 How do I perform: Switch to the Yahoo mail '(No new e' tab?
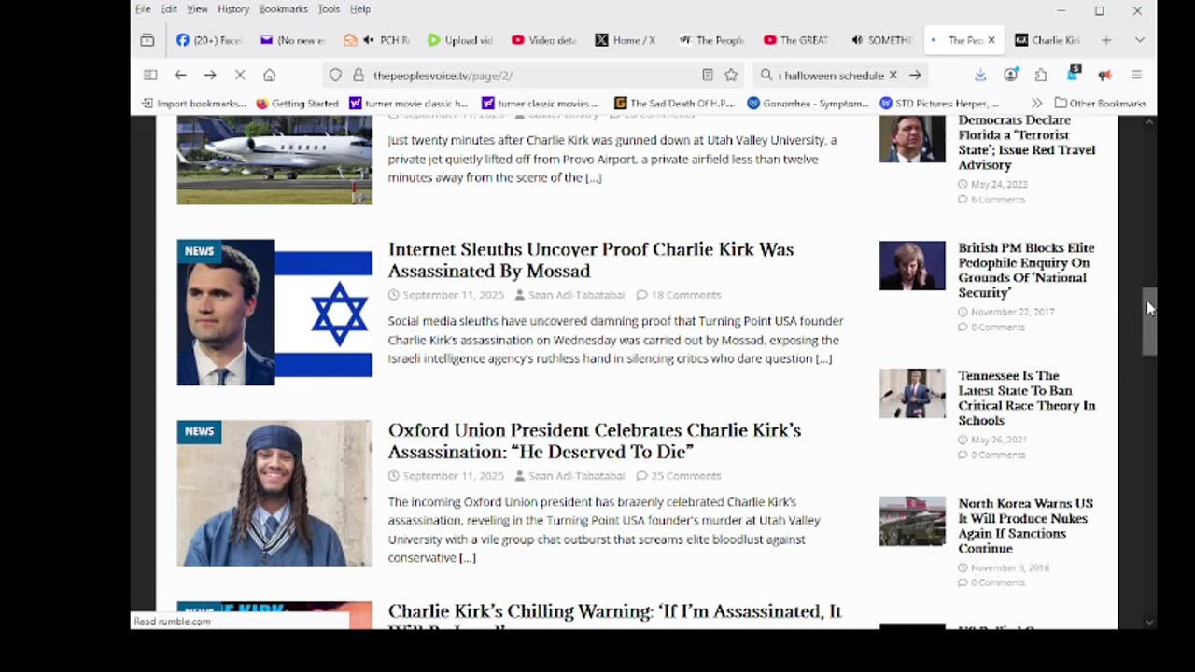click(x=293, y=40)
